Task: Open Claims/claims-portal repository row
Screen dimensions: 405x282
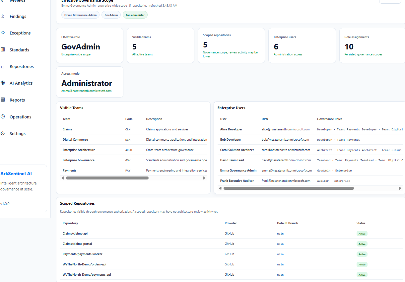Action: (231, 244)
